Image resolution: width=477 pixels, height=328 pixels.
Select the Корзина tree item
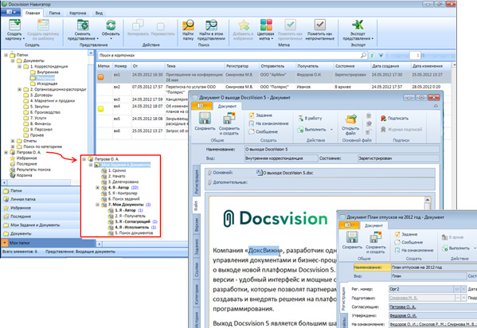25,175
